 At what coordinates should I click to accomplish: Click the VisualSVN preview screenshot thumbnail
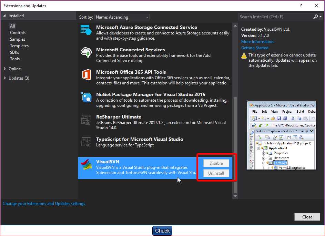(281, 135)
